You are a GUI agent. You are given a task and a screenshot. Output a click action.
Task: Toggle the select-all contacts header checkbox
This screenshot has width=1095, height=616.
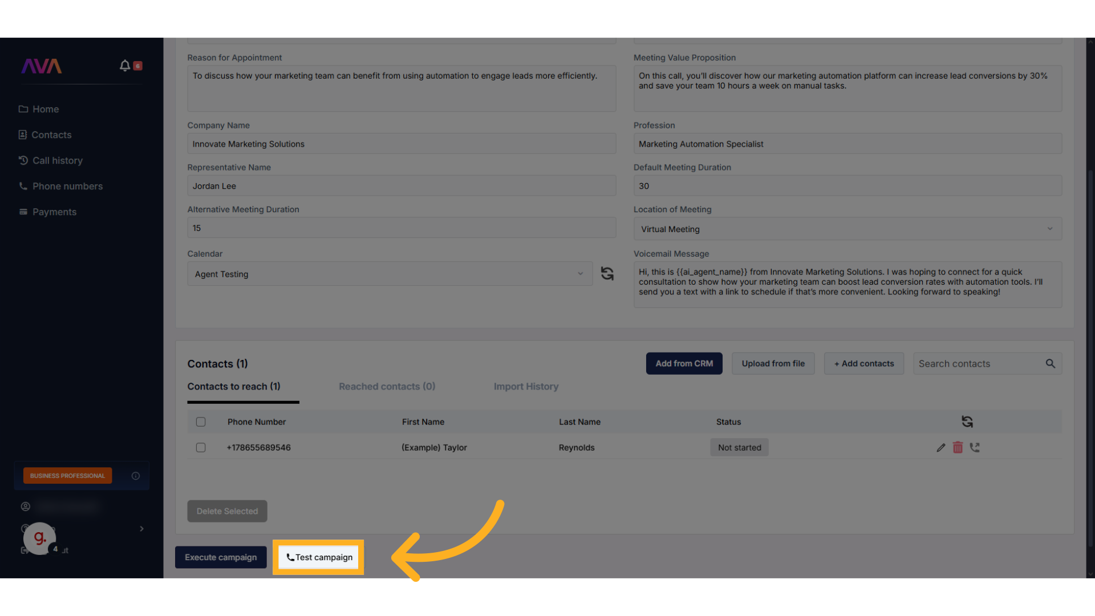point(201,422)
